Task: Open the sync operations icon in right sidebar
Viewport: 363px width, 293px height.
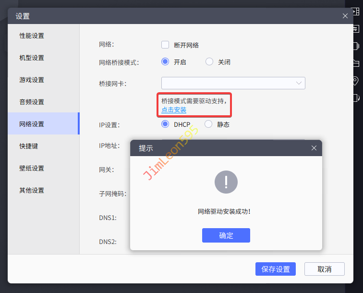Action: (356, 29)
